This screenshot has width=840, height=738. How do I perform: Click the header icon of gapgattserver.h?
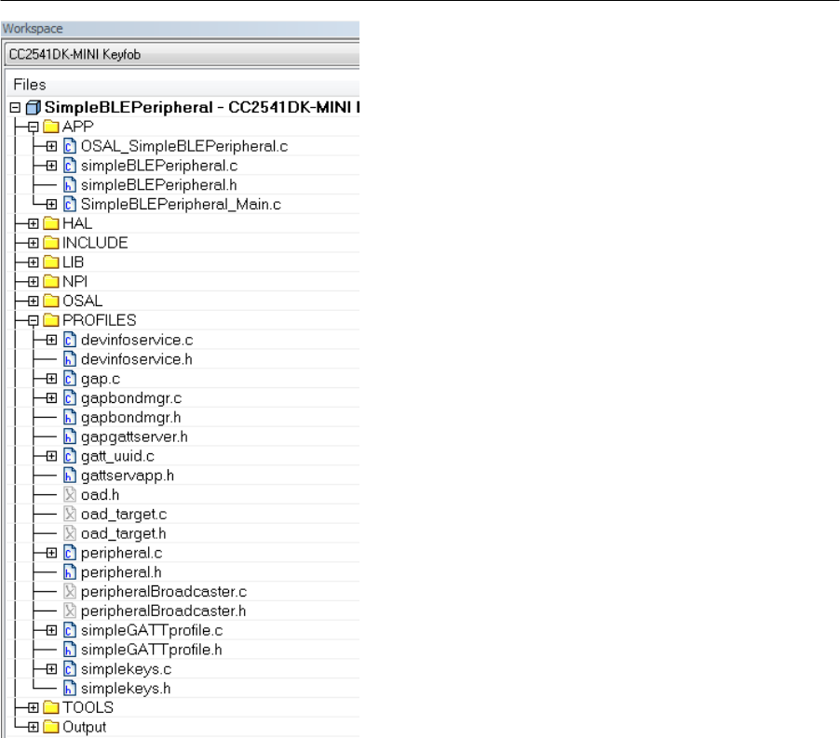point(70,436)
